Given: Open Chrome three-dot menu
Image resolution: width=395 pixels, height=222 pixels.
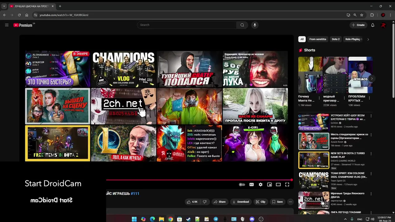Looking at the screenshot, I should tap(390, 15).
